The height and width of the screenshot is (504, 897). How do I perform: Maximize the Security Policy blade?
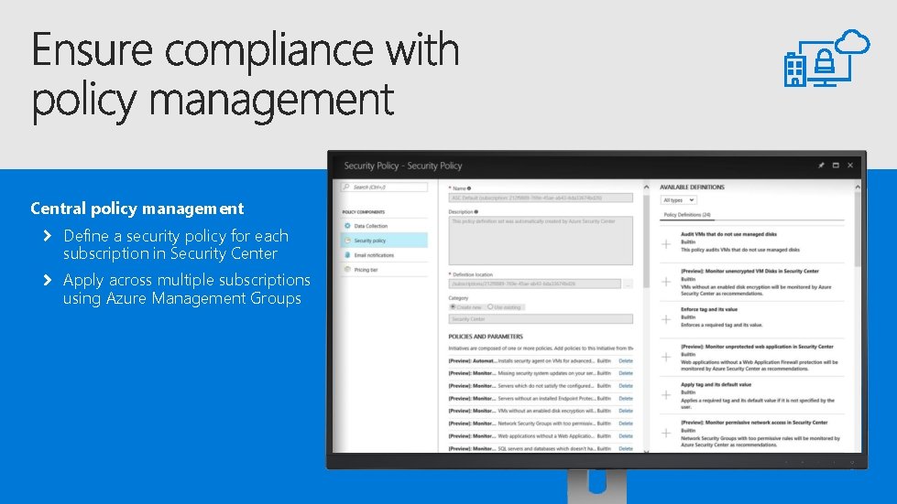pos(836,166)
